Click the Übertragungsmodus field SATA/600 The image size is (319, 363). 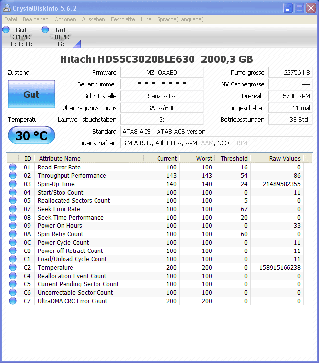161,108
